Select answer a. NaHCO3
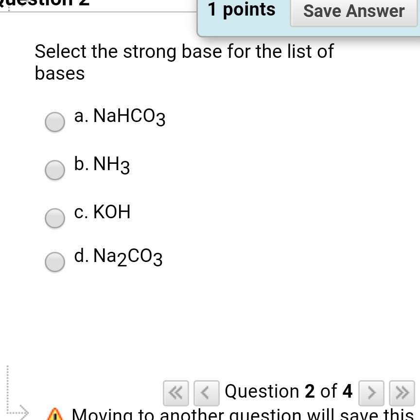The height and width of the screenshot is (420, 420). pyautogui.click(x=55, y=122)
